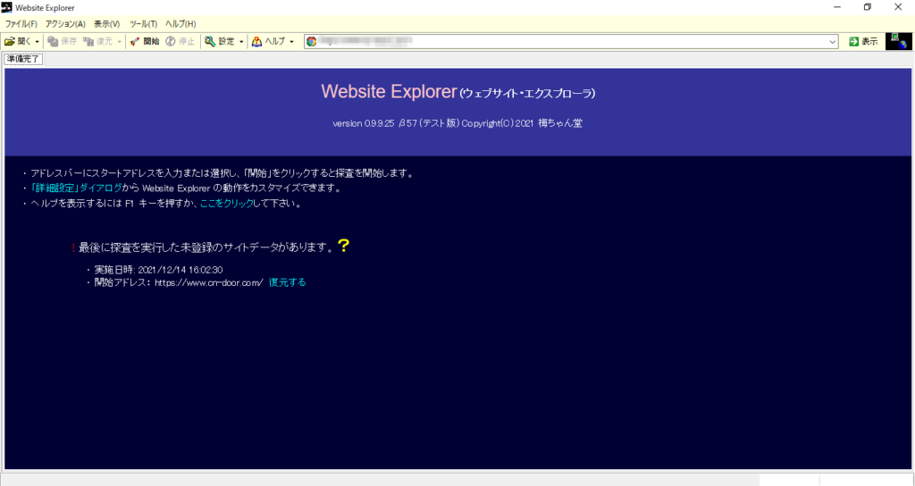Click the ここをクリック help link
The height and width of the screenshot is (486, 915).
pyautogui.click(x=226, y=204)
